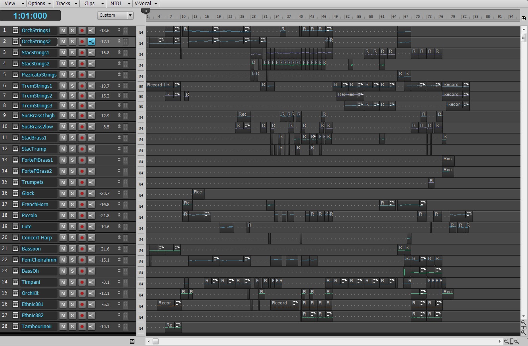Open the Options menu
Image resolution: width=528 pixels, height=346 pixels.
coord(40,4)
